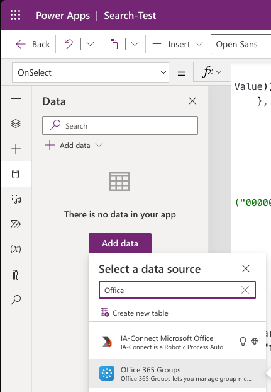Undo the last action
271x392 pixels.
[69, 44]
